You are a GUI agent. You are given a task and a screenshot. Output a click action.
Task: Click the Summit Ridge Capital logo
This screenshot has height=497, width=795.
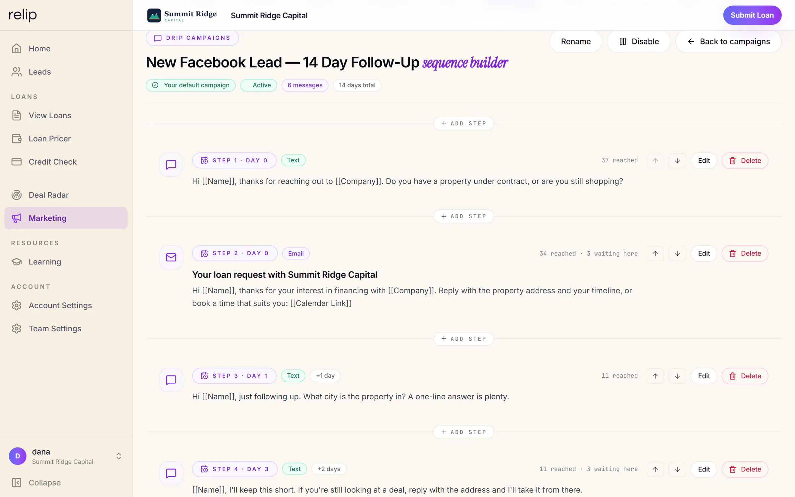tap(182, 15)
